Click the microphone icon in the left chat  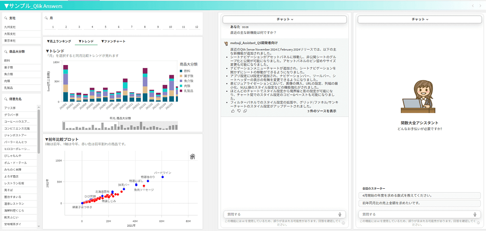click(340, 214)
